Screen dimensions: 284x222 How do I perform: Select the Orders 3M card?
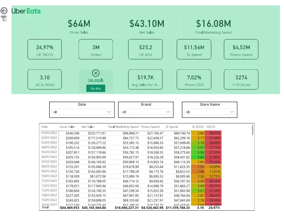click(x=96, y=49)
